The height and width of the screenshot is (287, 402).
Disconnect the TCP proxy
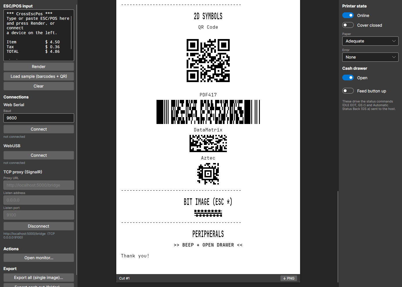[x=39, y=226]
